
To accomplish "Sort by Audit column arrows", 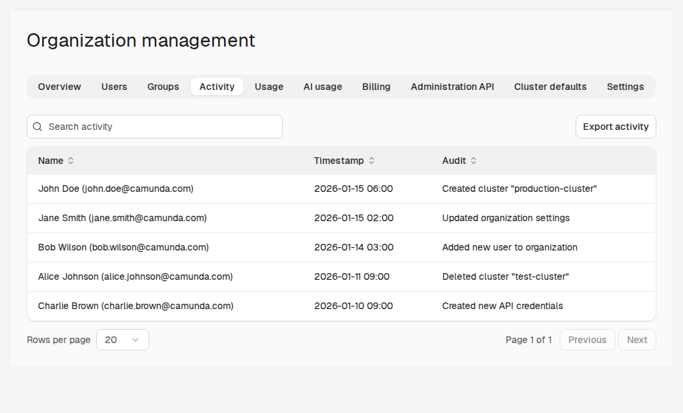I will (x=474, y=161).
